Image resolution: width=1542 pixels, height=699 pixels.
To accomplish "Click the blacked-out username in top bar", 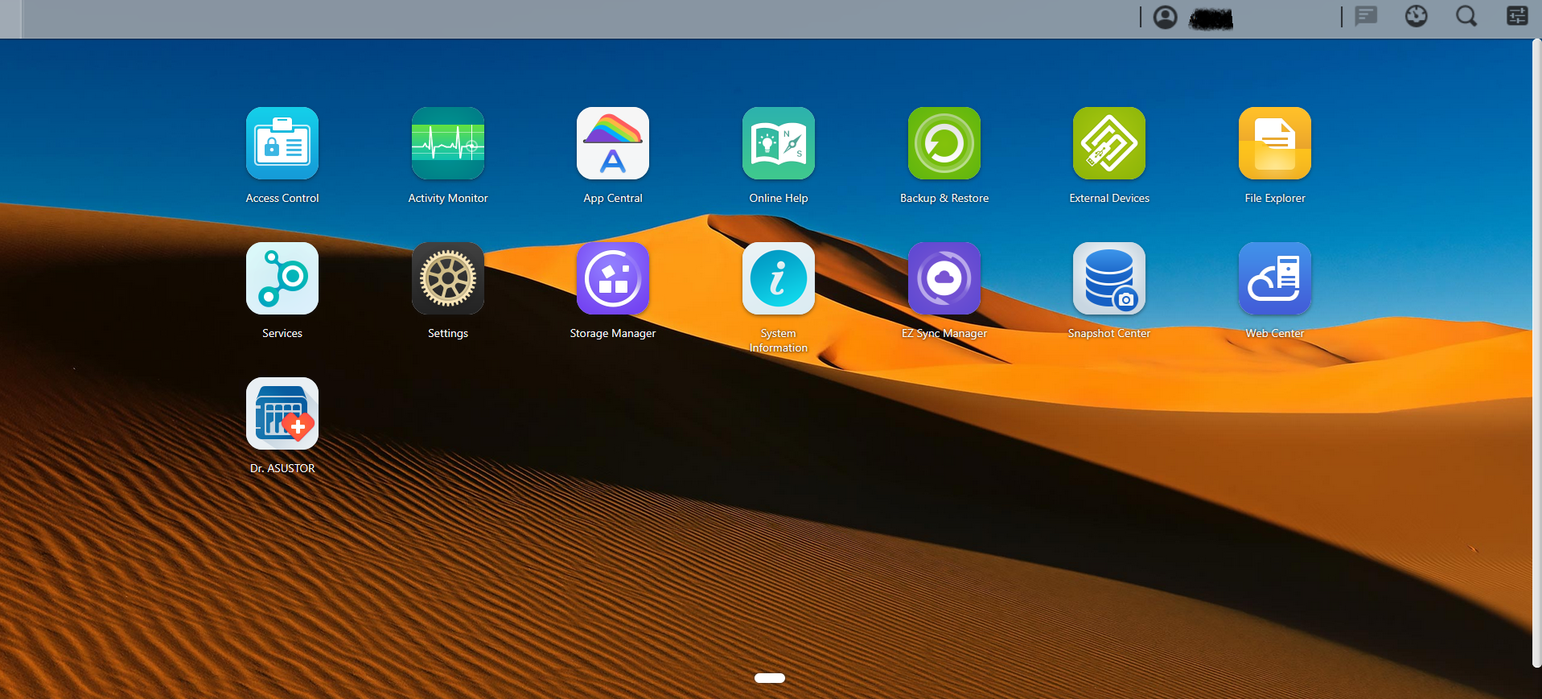I will pos(1211,19).
